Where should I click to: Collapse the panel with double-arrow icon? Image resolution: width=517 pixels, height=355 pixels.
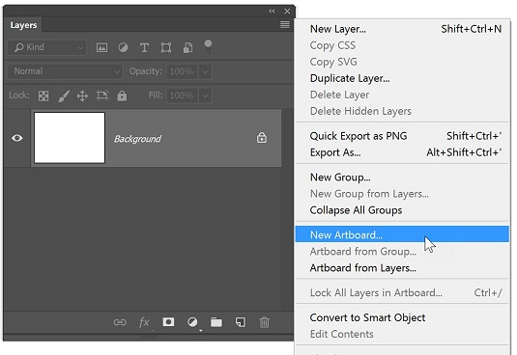pyautogui.click(x=272, y=11)
